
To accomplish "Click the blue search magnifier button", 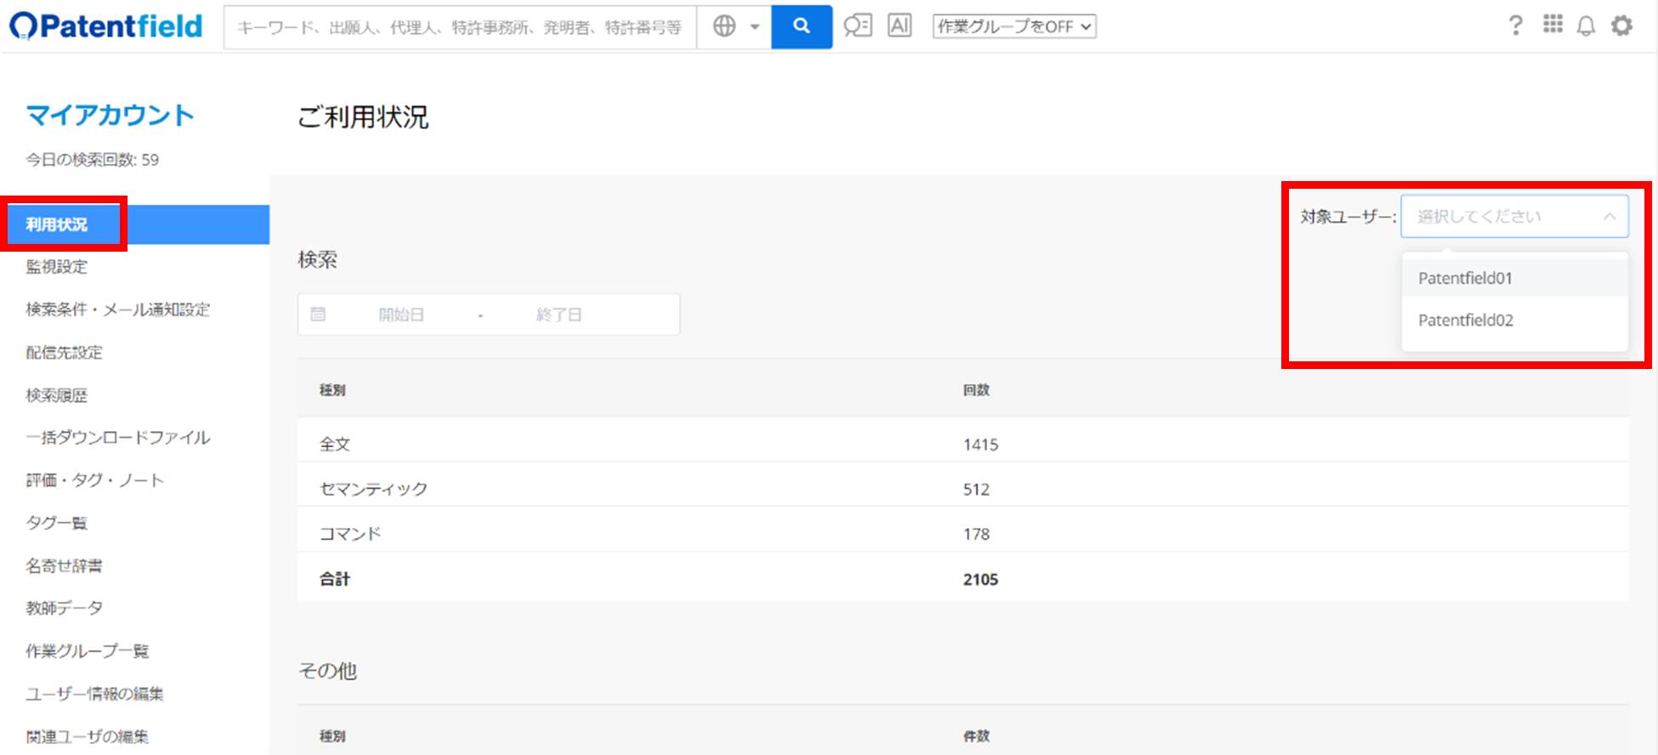I will tap(802, 26).
